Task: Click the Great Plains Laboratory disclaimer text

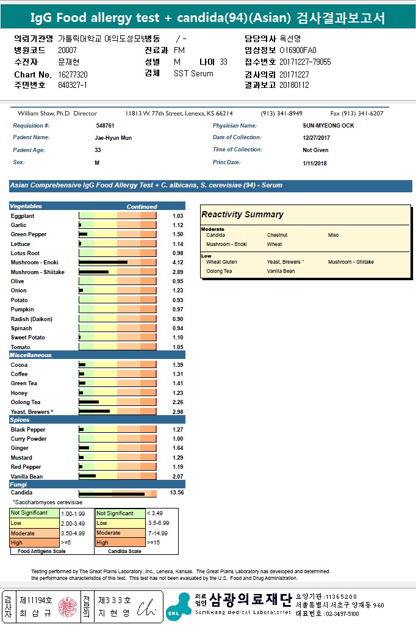Action: pyautogui.click(x=180, y=575)
